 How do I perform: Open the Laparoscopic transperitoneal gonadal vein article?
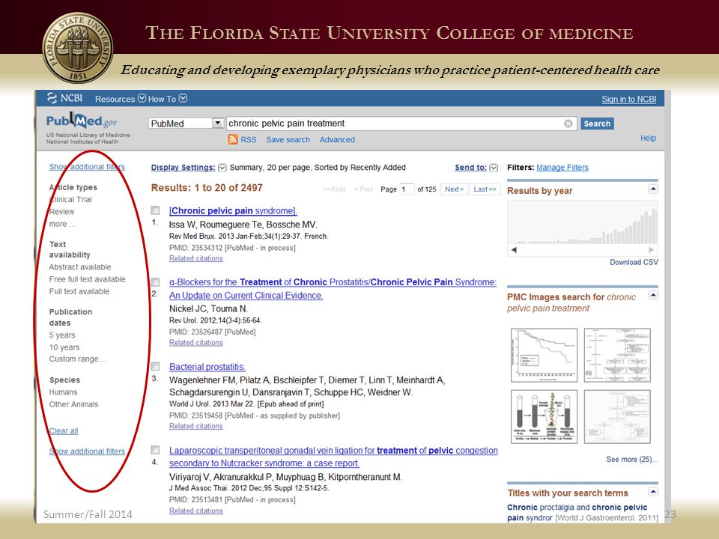point(333,457)
